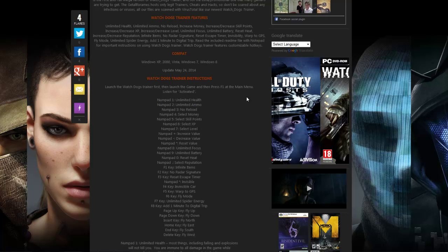This screenshot has height=252, width=448.
Task: Click the Numpad 6: Select XP line
Action: 179,124
